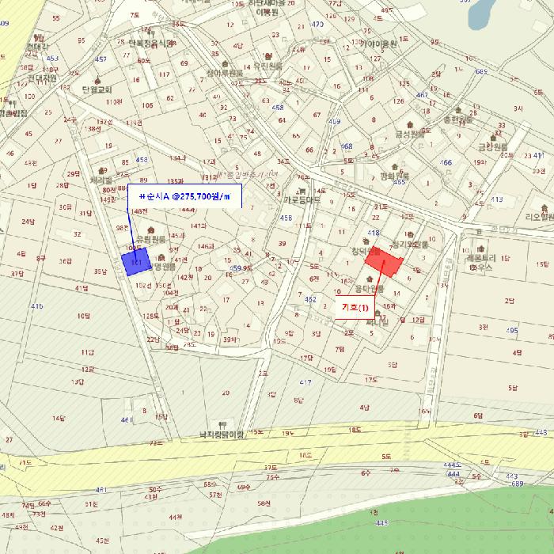The image size is (554, 554).
Task: Click the 레몬트리 하우스 label
Action: [481, 263]
